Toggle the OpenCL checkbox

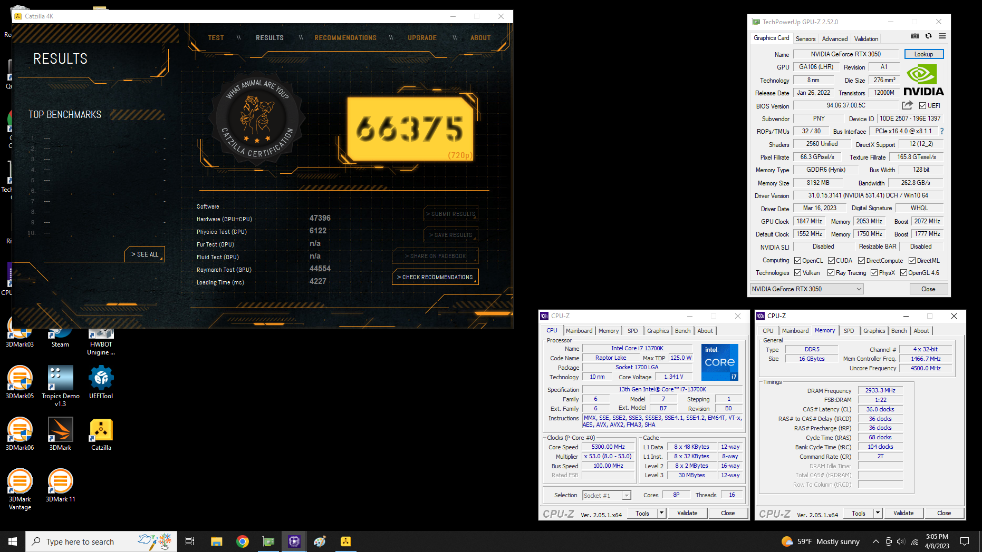(798, 261)
